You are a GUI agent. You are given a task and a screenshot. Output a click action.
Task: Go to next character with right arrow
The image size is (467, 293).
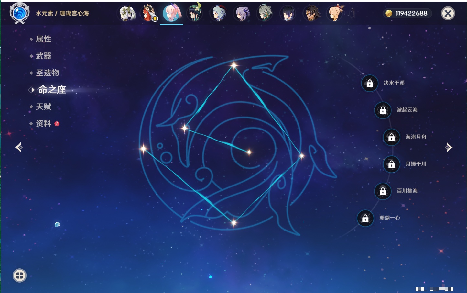coord(449,147)
